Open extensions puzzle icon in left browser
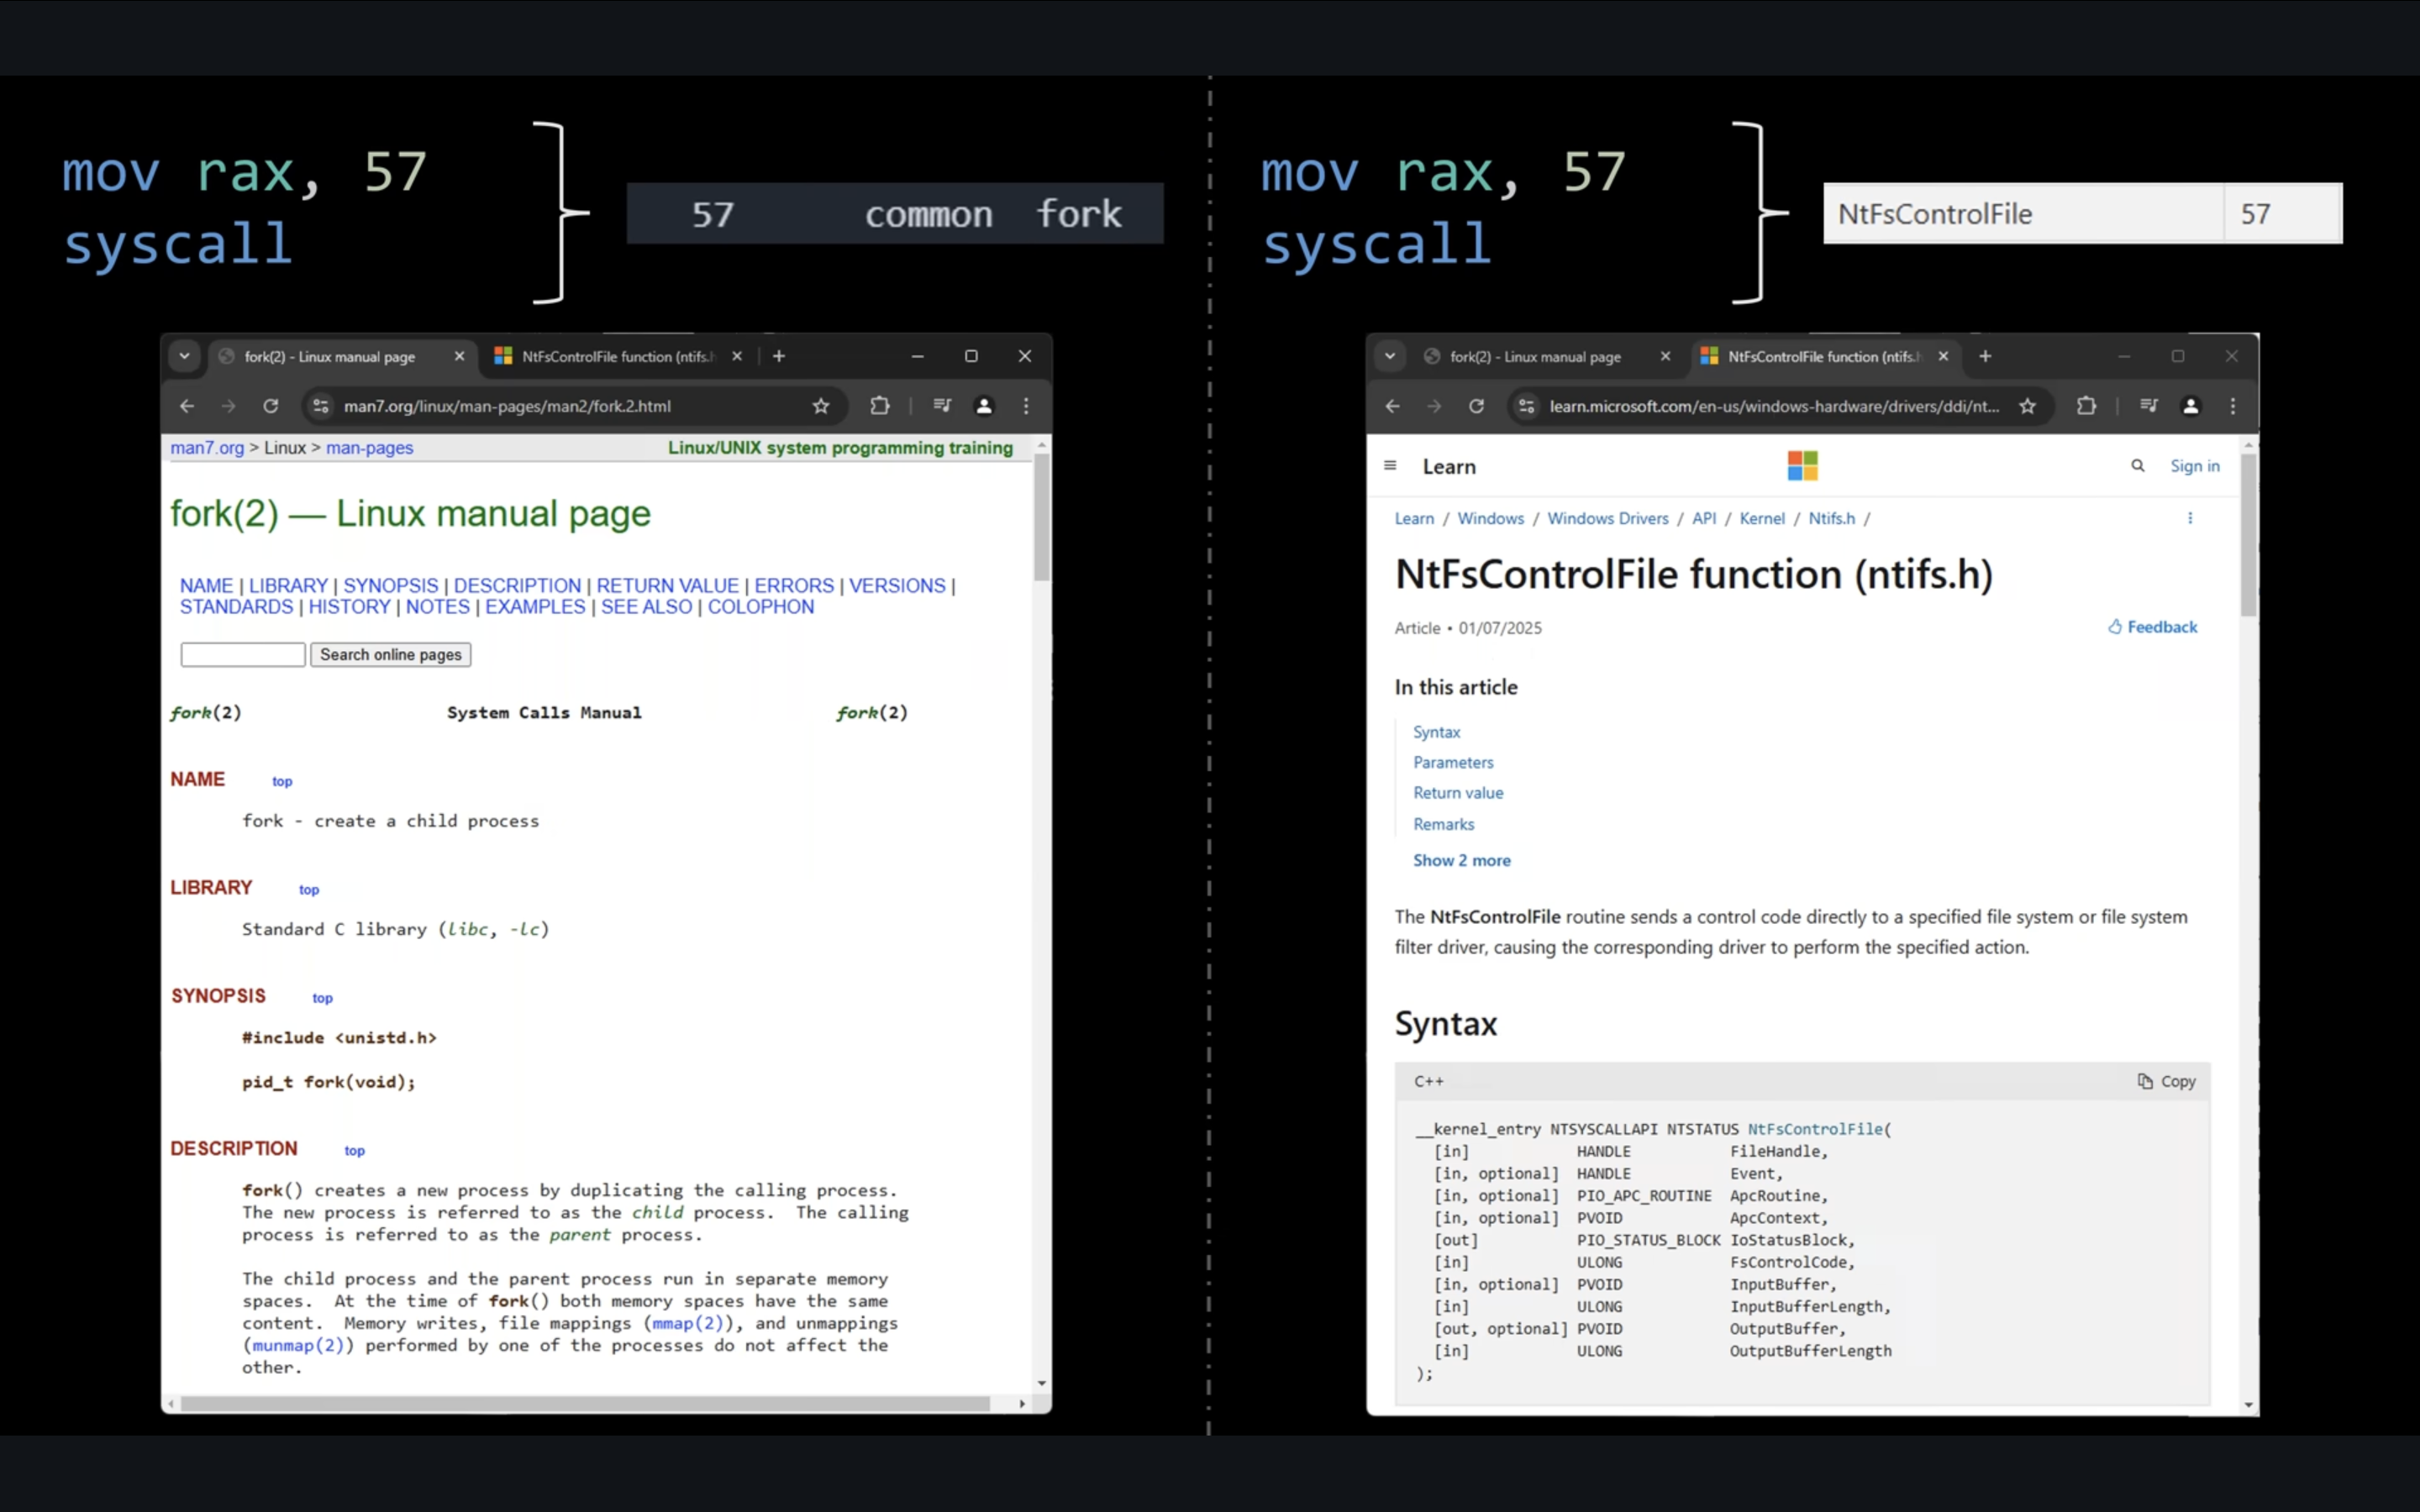 (x=879, y=406)
